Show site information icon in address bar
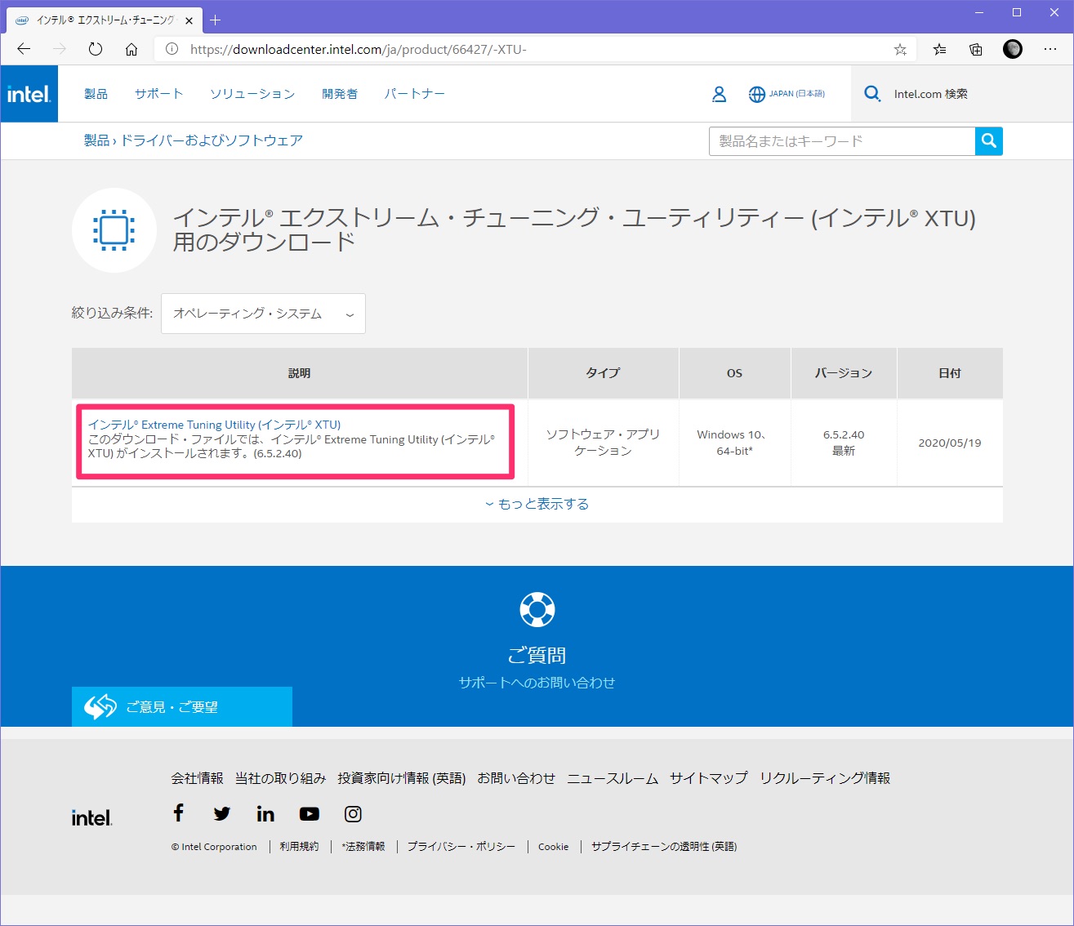The height and width of the screenshot is (926, 1074). coord(172,49)
